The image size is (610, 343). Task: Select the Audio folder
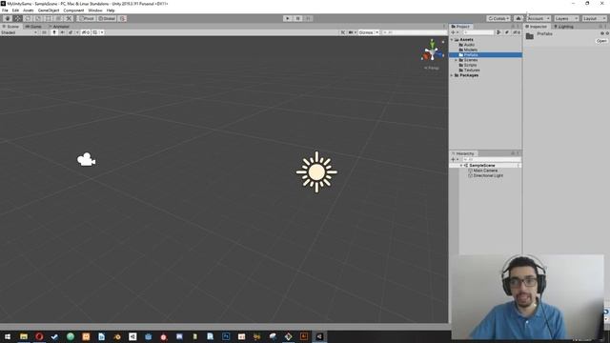tap(469, 45)
